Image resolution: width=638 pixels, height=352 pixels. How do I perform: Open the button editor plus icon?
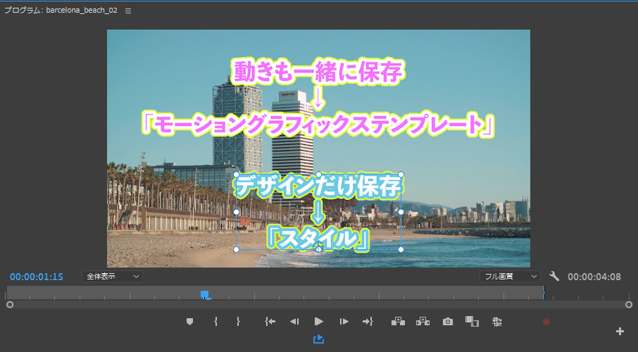(620, 332)
